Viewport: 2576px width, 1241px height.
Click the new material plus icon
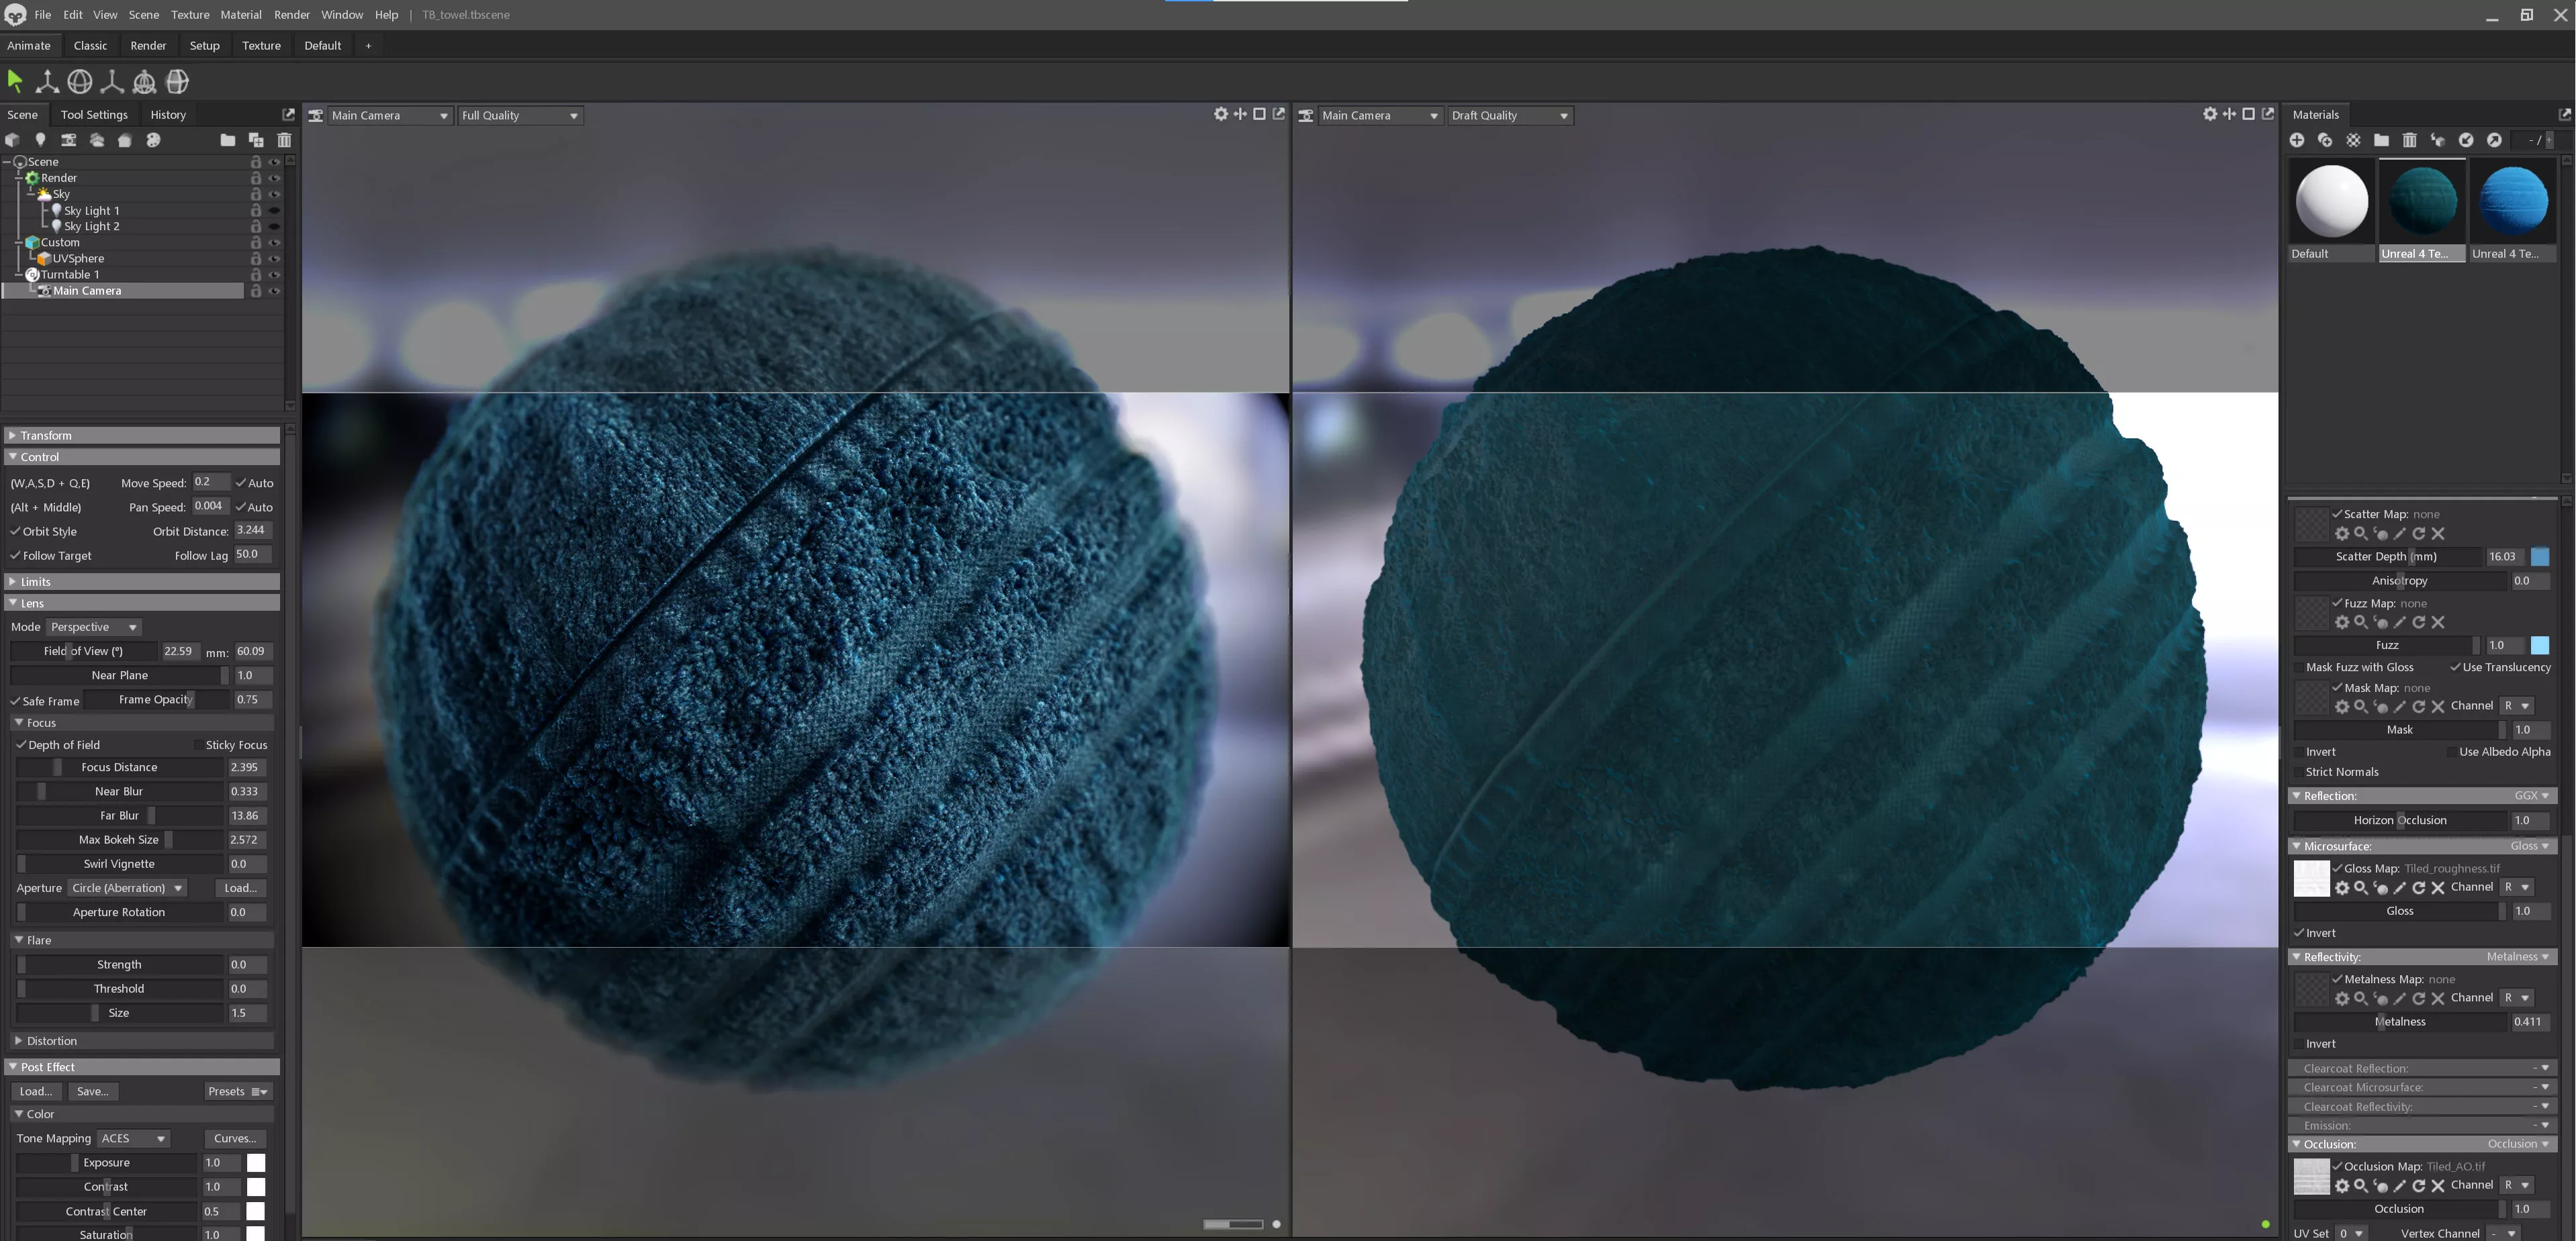2297,140
